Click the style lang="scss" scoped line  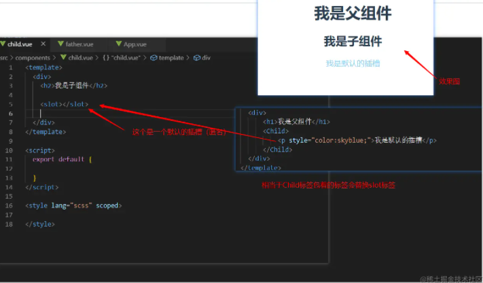pos(73,205)
